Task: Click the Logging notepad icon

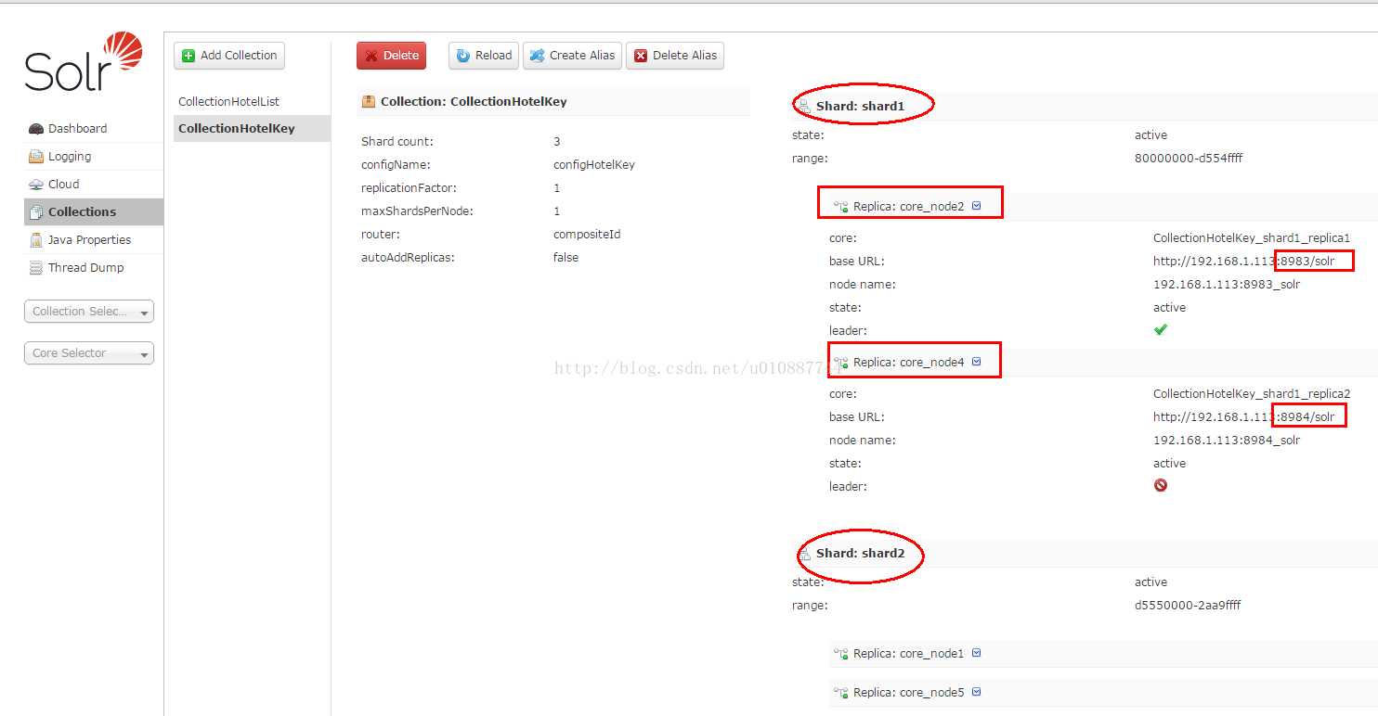Action: 36,157
